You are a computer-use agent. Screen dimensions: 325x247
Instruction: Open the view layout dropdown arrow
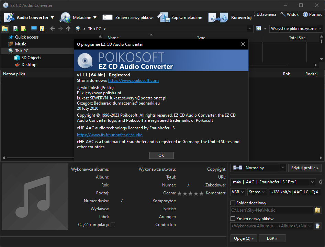click(265, 29)
